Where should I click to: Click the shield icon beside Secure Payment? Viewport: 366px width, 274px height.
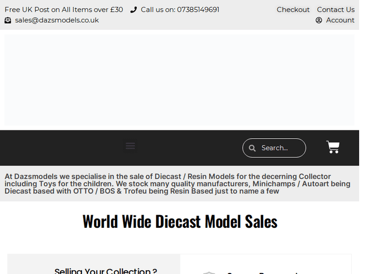coord(209,273)
